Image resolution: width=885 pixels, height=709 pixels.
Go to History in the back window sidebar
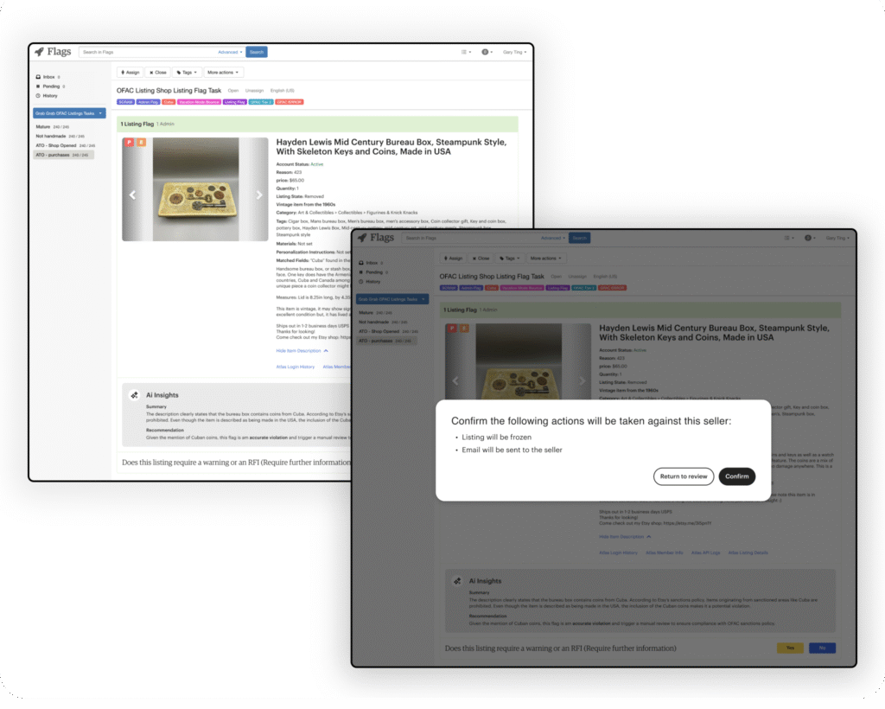coord(49,96)
